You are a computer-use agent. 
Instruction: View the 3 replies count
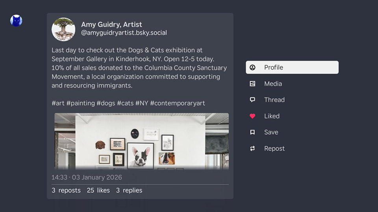pos(129,190)
